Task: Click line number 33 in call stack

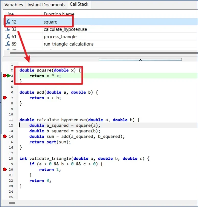Action: [14, 29]
